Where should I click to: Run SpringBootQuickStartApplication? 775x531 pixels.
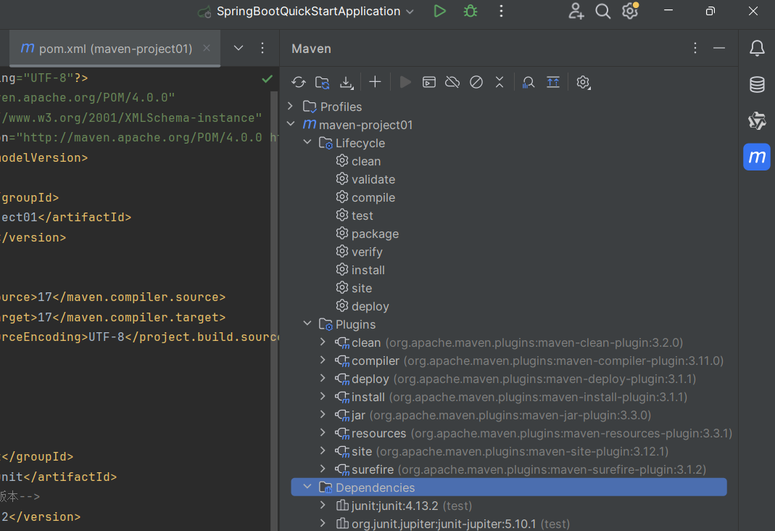[439, 11]
